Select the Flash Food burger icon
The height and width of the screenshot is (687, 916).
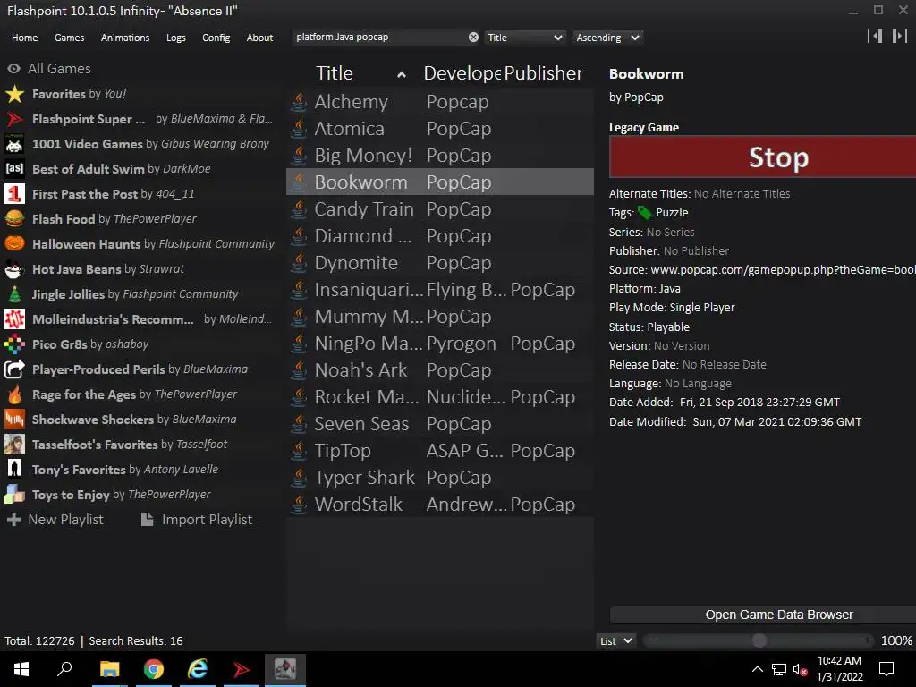(x=14, y=219)
